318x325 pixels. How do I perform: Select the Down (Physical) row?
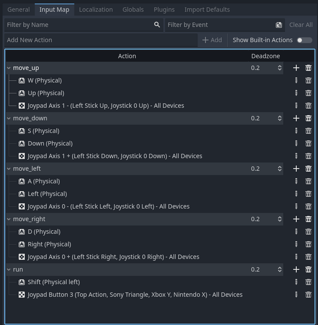pyautogui.click(x=145, y=143)
